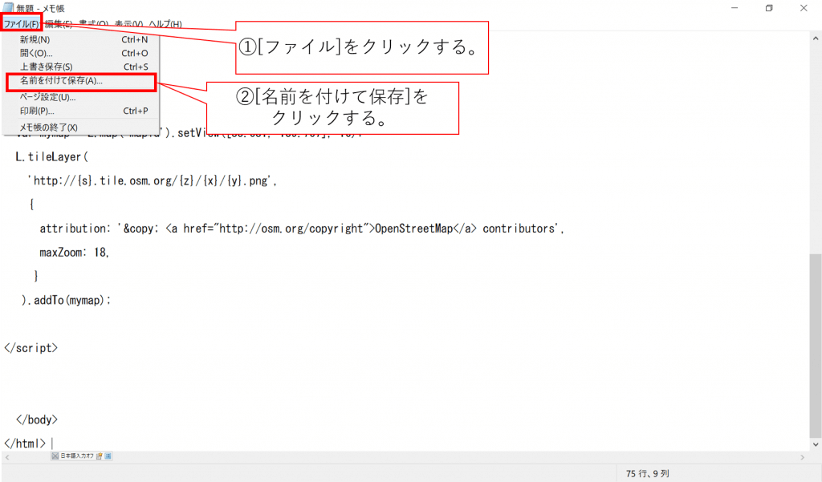Select 名前を付けて保存(A)... menu entry
Viewport: 822px width, 482px height.
pos(81,81)
